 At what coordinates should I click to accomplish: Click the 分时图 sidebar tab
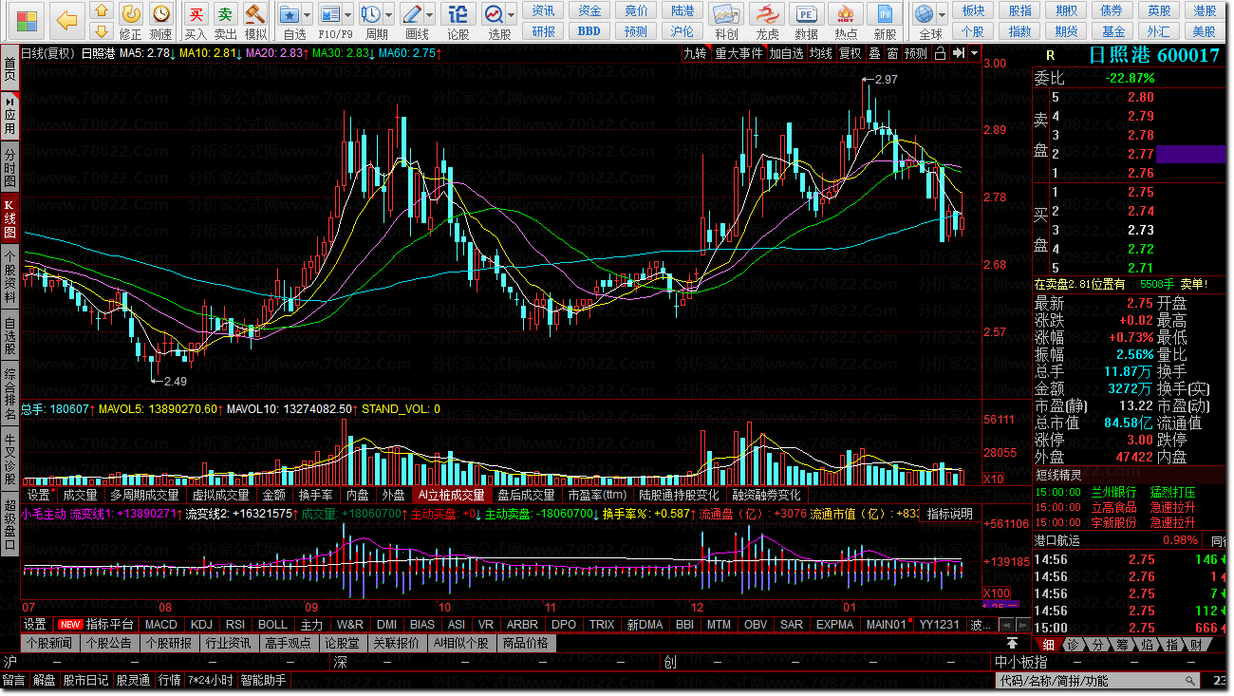[9, 167]
